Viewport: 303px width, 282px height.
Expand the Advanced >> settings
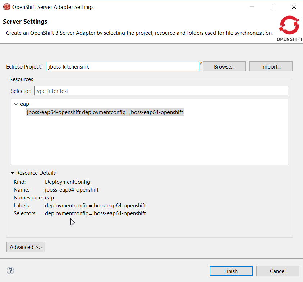pos(26,247)
